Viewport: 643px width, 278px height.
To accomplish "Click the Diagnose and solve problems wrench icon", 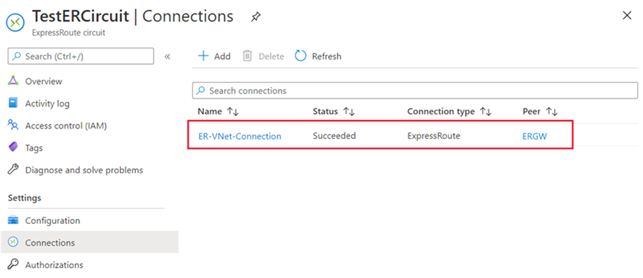I will click(13, 170).
